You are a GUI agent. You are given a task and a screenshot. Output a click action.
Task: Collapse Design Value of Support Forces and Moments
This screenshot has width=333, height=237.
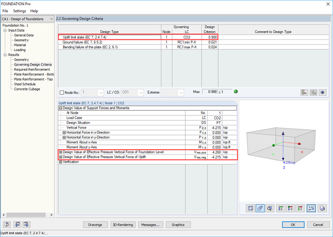60,108
